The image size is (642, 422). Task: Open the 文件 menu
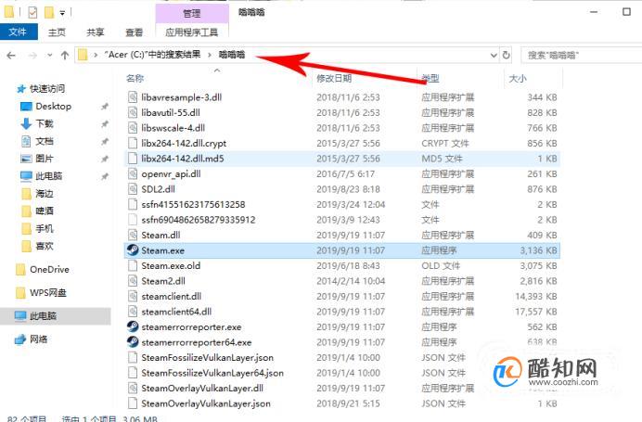[x=18, y=32]
